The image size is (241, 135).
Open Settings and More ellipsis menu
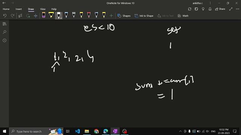(238, 9)
